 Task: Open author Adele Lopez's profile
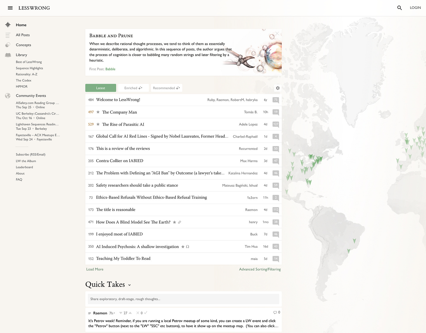click(x=248, y=124)
